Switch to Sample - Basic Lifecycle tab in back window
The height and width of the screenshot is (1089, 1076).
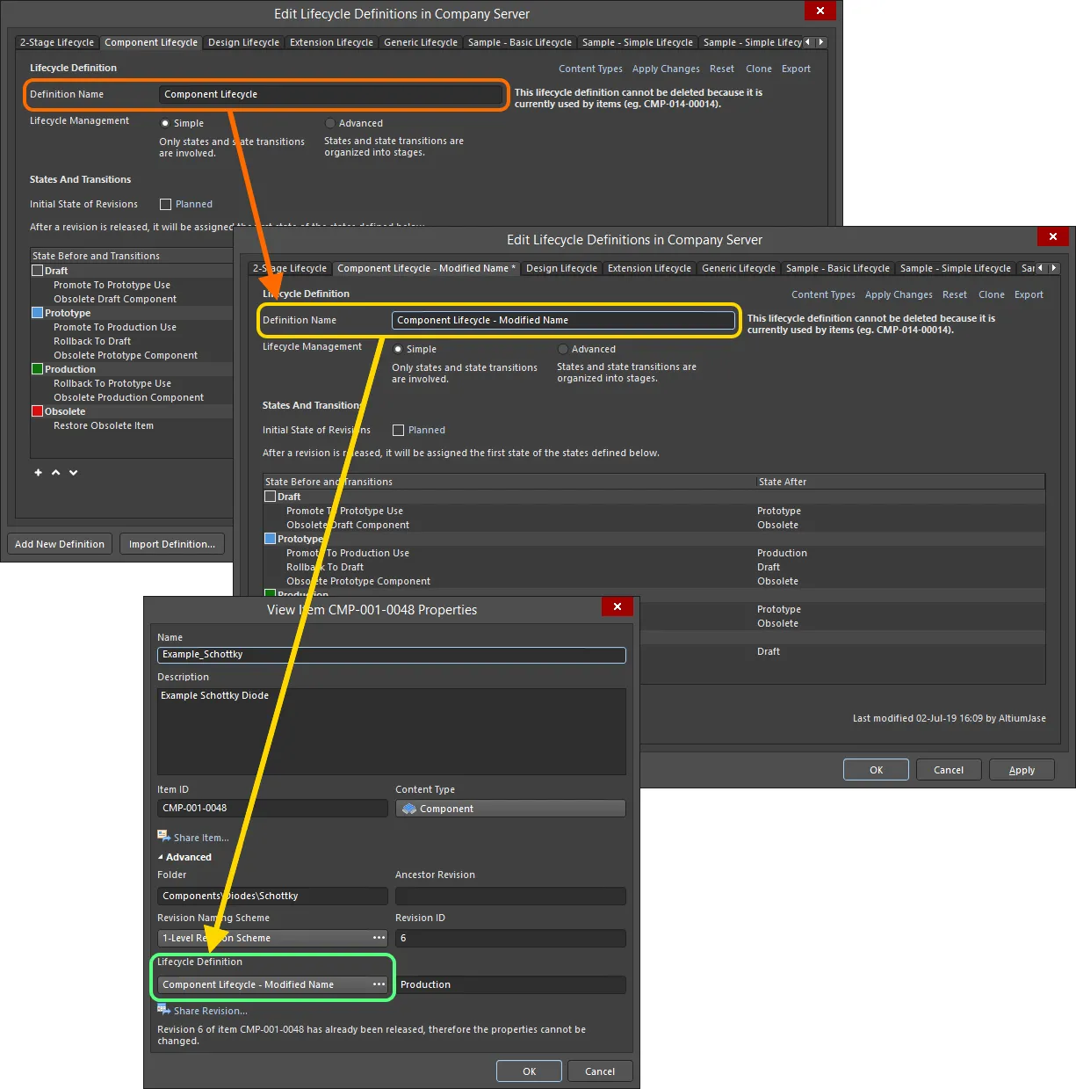pos(520,42)
